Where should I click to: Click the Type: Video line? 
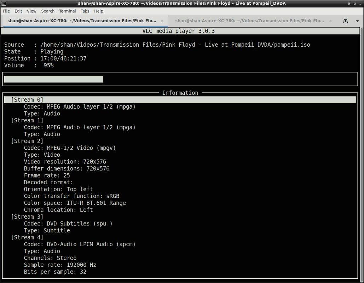click(x=42, y=155)
